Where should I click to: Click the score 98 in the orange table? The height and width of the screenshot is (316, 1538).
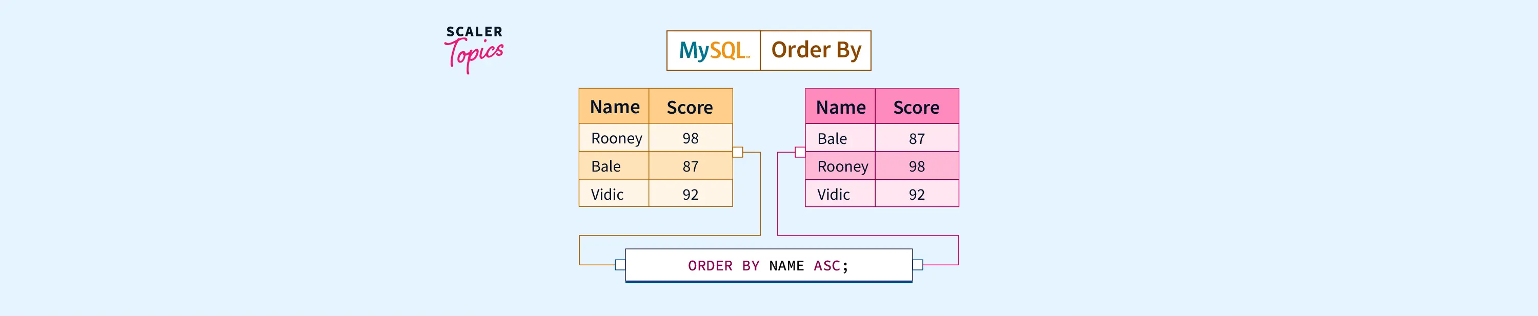pyautogui.click(x=690, y=138)
